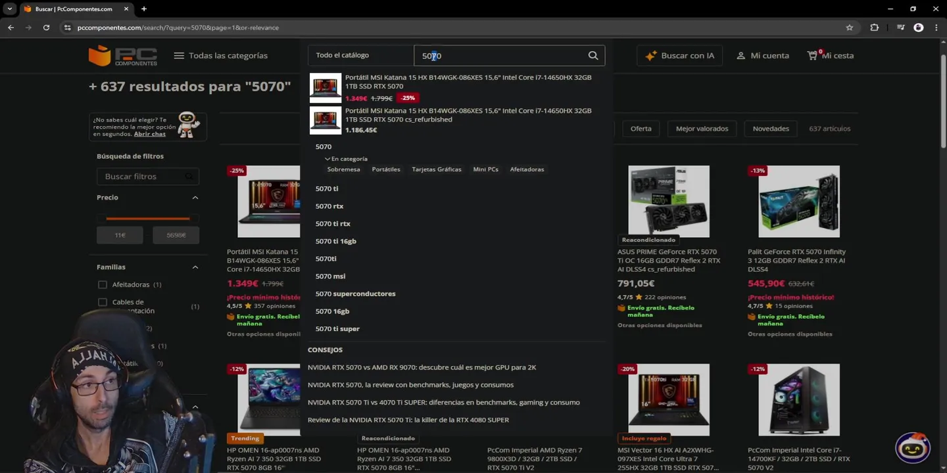The width and height of the screenshot is (947, 473).
Task: Click the chatbot mascot icon bottom right
Action: click(913, 448)
